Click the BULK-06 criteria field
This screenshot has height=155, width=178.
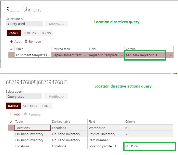[149, 146]
